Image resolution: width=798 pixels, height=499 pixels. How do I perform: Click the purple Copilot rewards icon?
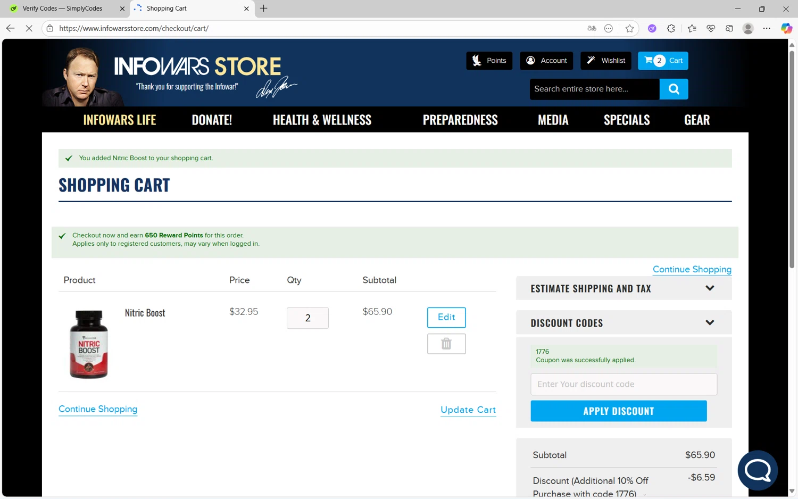point(652,28)
